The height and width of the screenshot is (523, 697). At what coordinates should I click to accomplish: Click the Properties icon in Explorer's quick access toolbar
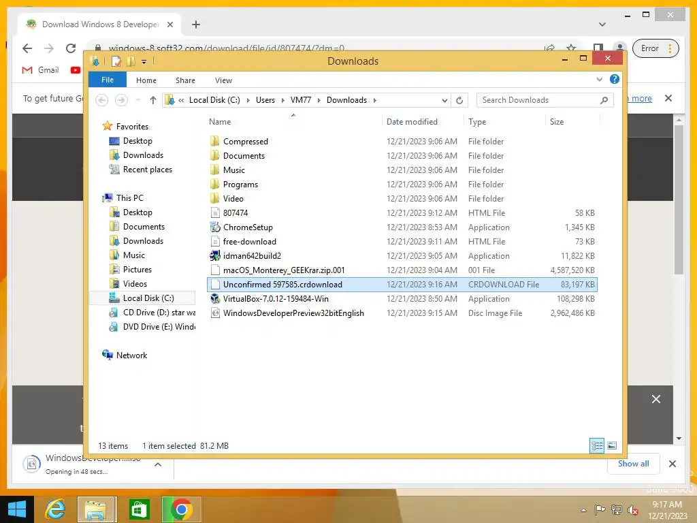(x=116, y=61)
